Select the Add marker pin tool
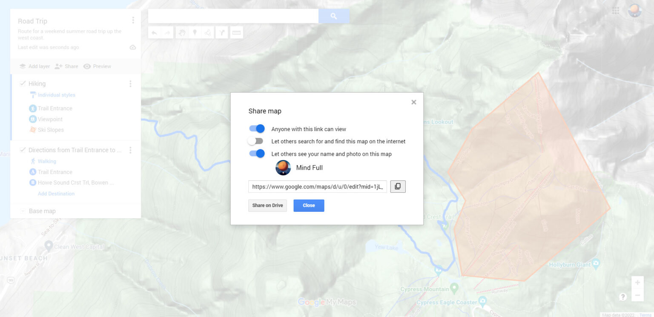 [195, 32]
